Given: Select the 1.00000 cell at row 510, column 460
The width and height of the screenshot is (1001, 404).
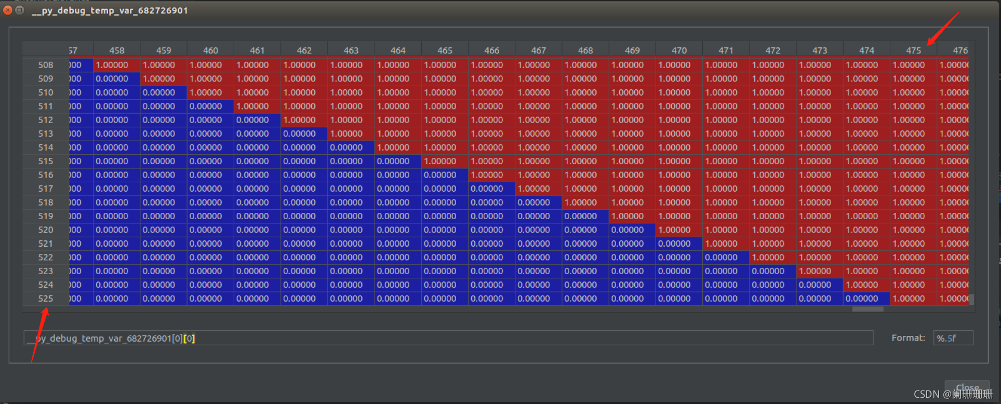Looking at the screenshot, I should [210, 92].
